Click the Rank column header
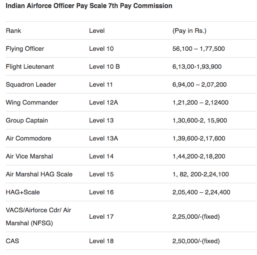The height and width of the screenshot is (255, 257). (x=13, y=31)
